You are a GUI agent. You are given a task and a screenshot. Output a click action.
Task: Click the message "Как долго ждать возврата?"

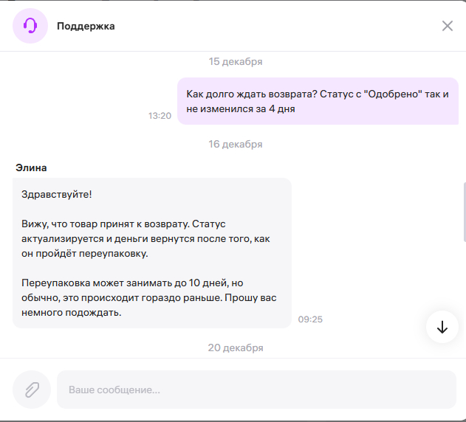click(318, 101)
